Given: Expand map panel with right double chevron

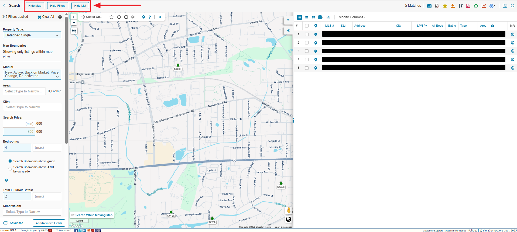Looking at the screenshot, I should click(x=288, y=20).
